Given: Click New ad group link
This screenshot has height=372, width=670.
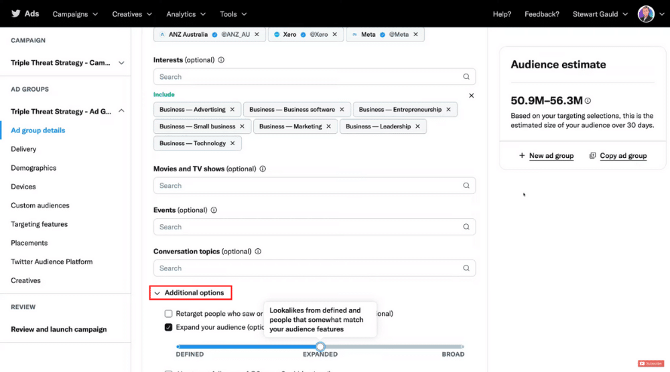Looking at the screenshot, I should [551, 156].
